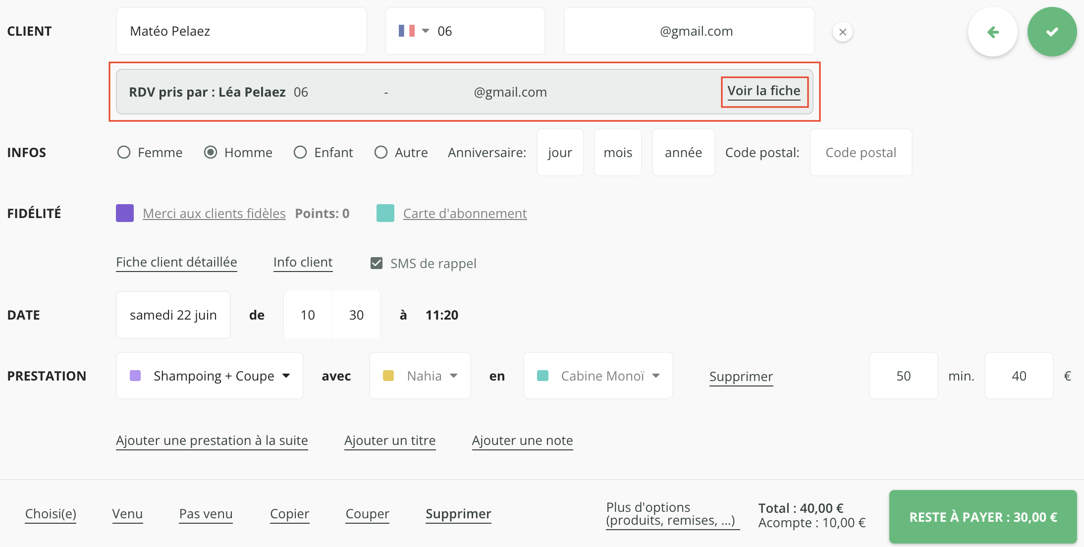
Task: Uncheck the SMS de rappel checkbox
Action: 377,263
